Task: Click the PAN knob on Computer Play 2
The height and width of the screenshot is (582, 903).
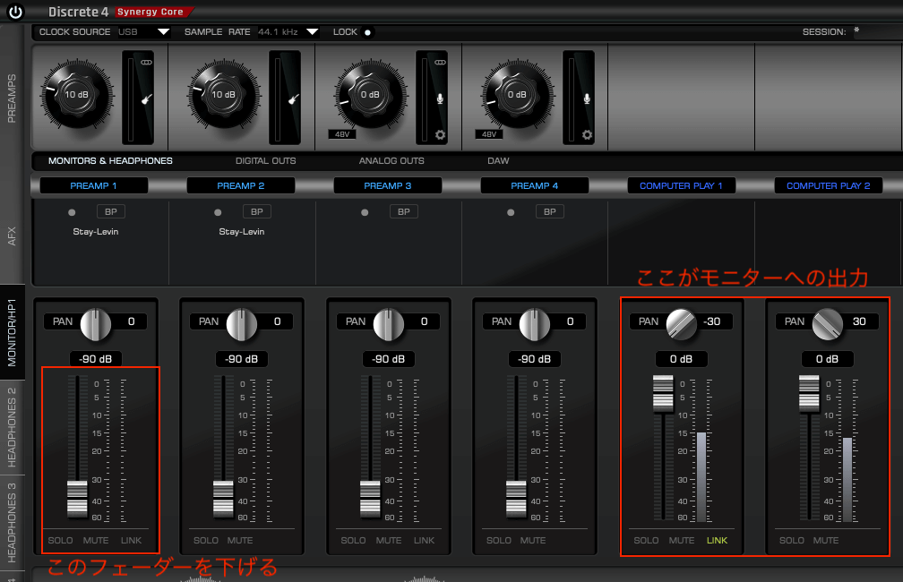Action: (x=828, y=324)
